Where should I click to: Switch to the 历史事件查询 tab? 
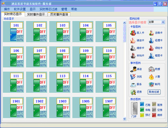point(59,14)
